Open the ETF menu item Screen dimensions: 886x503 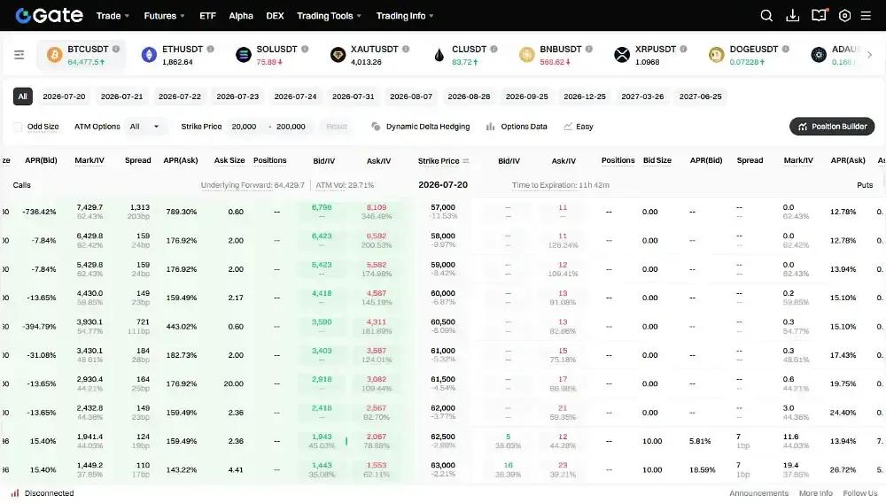207,16
